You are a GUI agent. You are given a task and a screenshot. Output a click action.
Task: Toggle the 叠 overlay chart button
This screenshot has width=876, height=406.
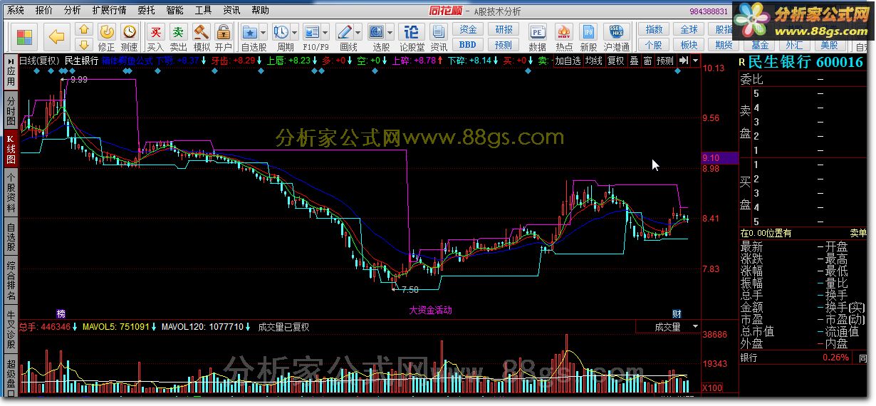pos(634,61)
